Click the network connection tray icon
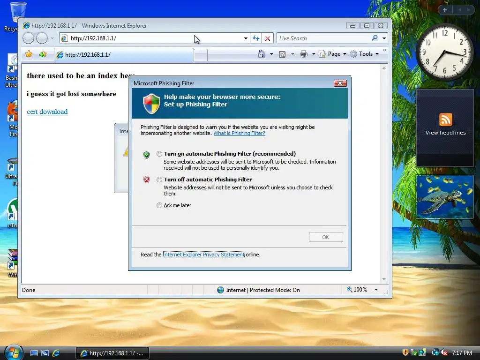Image resolution: width=480 pixels, height=360 pixels. (435, 352)
